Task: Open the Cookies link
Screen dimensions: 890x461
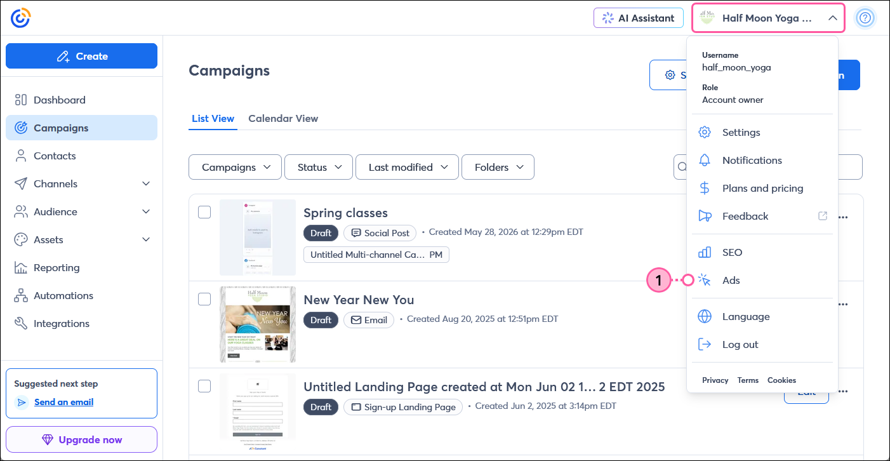Action: (781, 380)
